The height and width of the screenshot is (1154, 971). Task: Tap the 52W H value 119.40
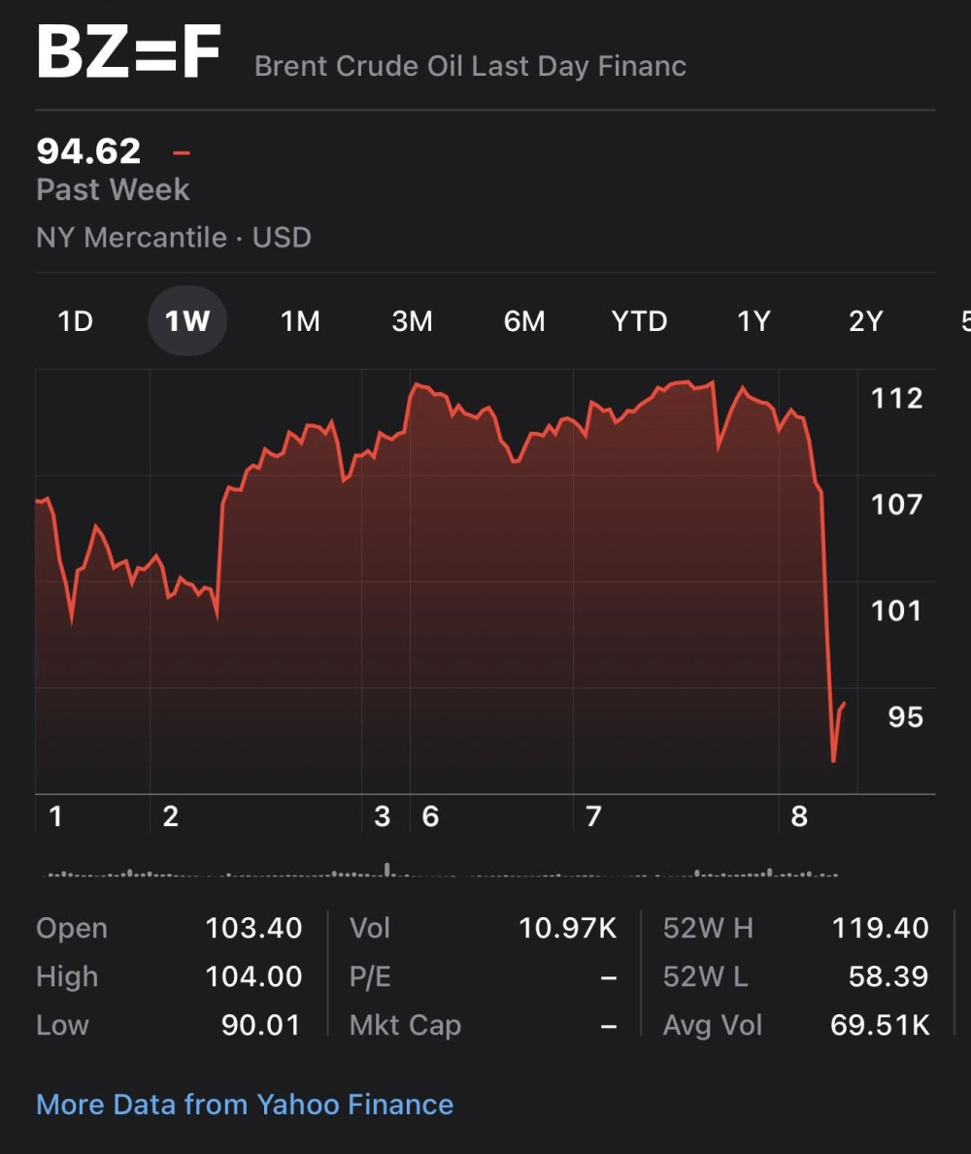tap(880, 929)
